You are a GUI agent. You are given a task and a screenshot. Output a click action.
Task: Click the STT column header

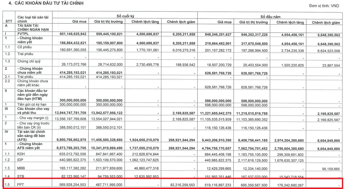(x=8, y=21)
